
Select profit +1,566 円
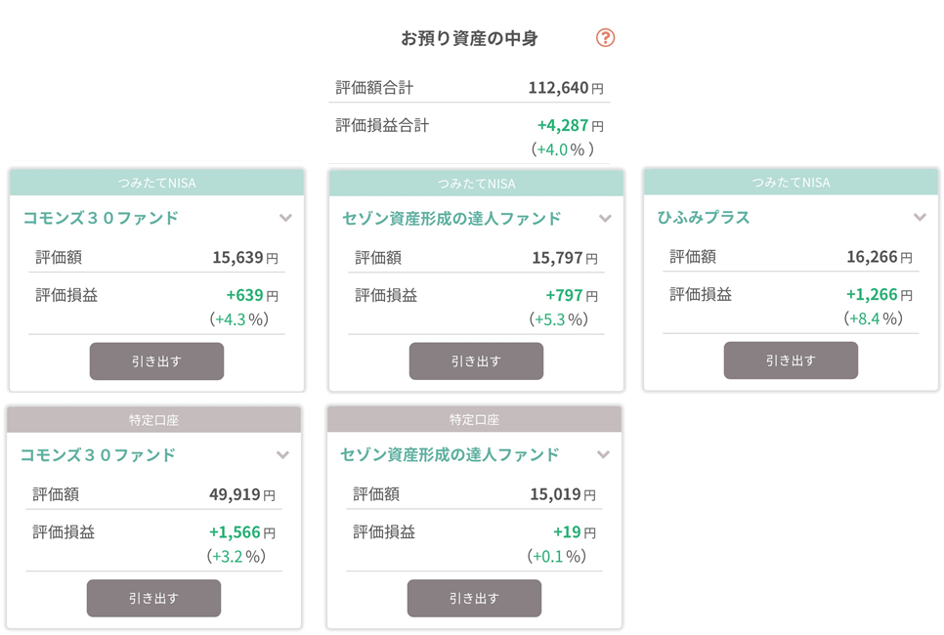click(242, 532)
